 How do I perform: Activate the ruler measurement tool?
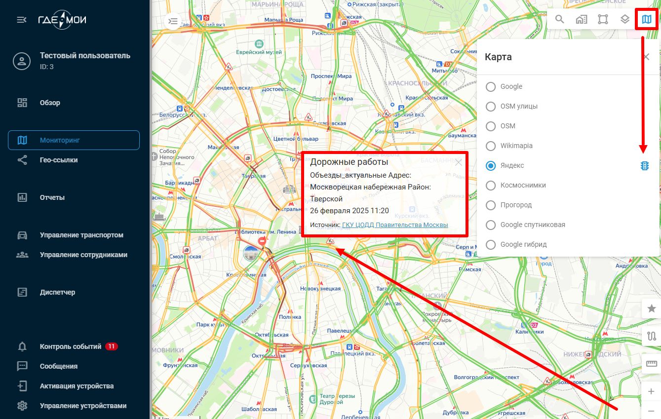pyautogui.click(x=651, y=364)
